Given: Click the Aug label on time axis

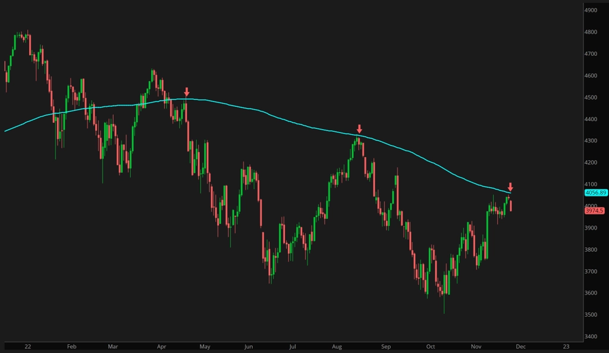Looking at the screenshot, I should click(337, 346).
